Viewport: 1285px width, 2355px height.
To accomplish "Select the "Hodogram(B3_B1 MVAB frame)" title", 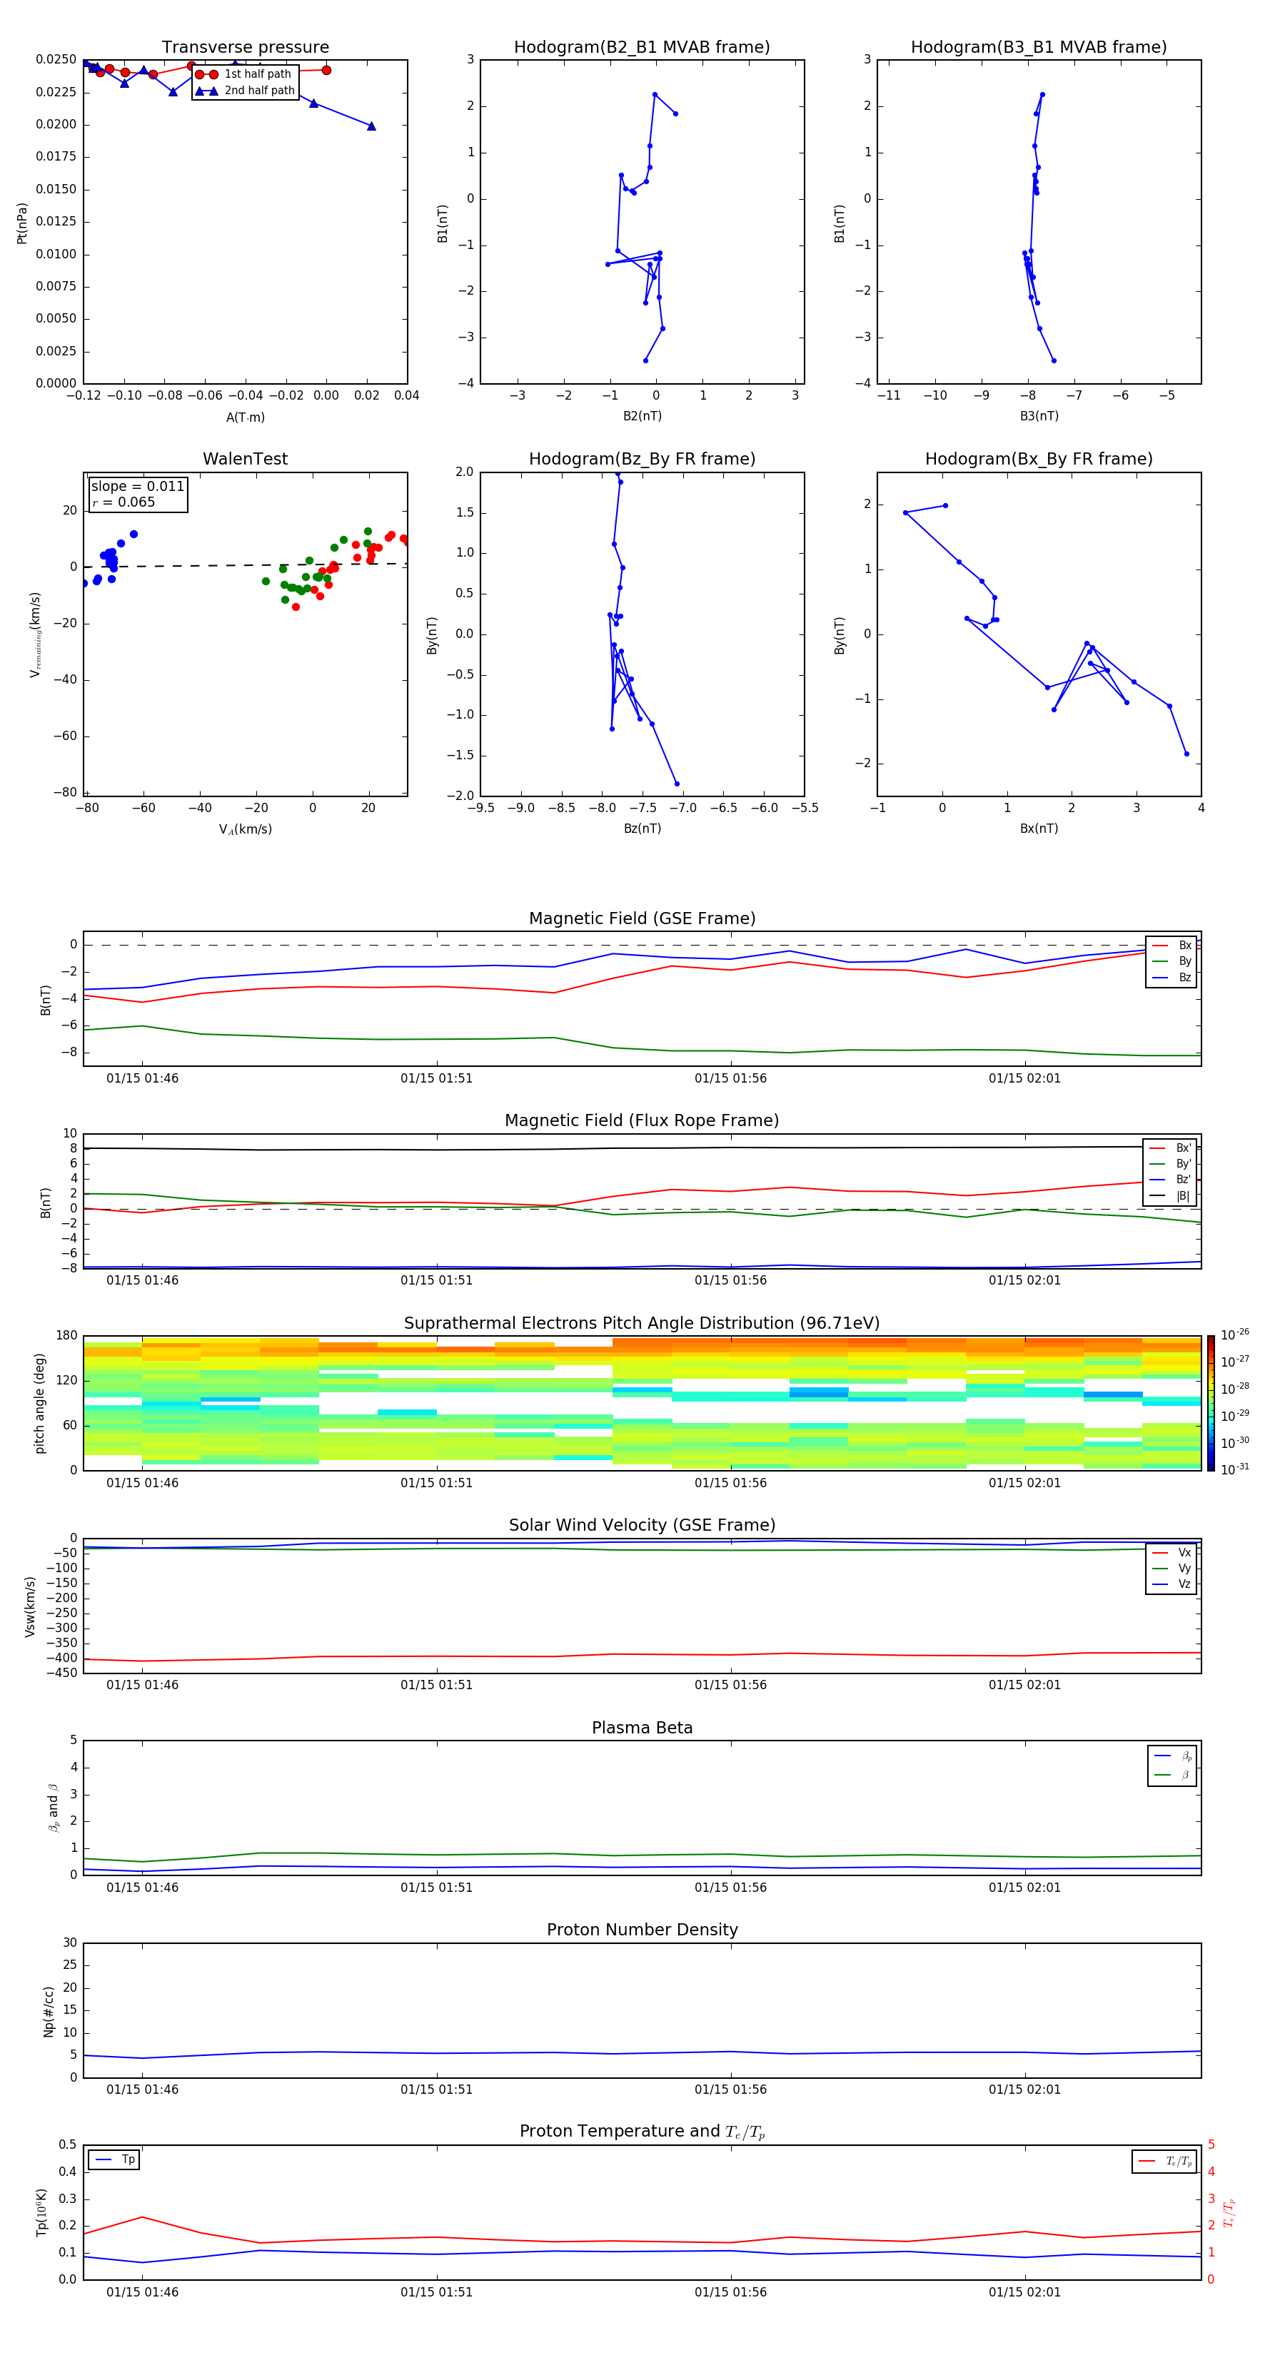I will point(1039,48).
